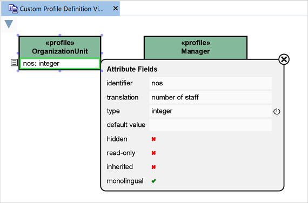Toggle the inherited flag red cross

coord(153,167)
